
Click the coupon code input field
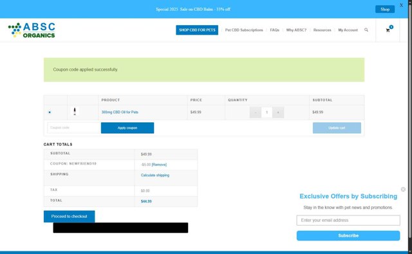(x=74, y=128)
